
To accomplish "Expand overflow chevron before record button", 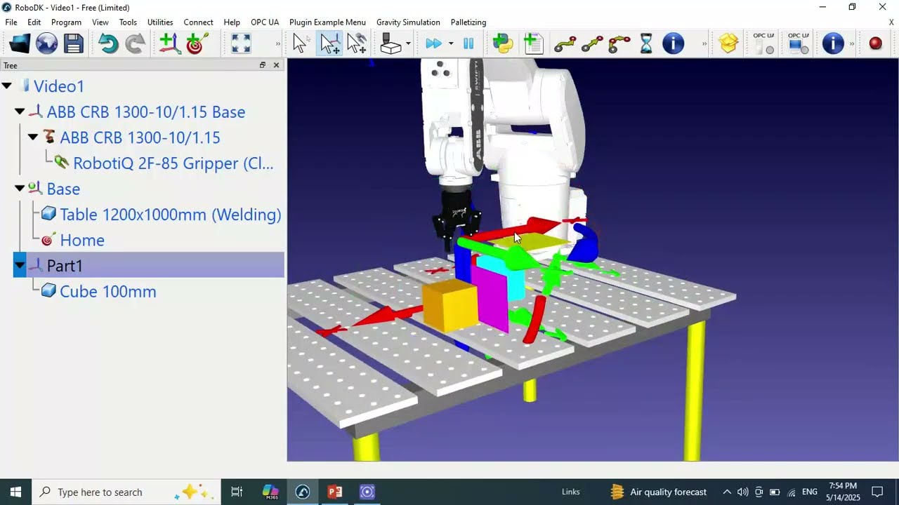I will 852,43.
